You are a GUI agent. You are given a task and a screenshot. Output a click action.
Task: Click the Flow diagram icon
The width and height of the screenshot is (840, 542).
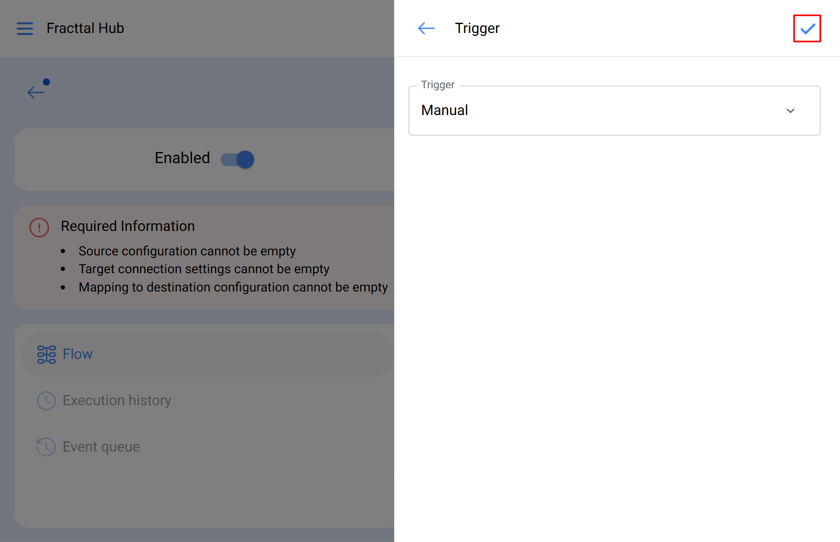(46, 354)
